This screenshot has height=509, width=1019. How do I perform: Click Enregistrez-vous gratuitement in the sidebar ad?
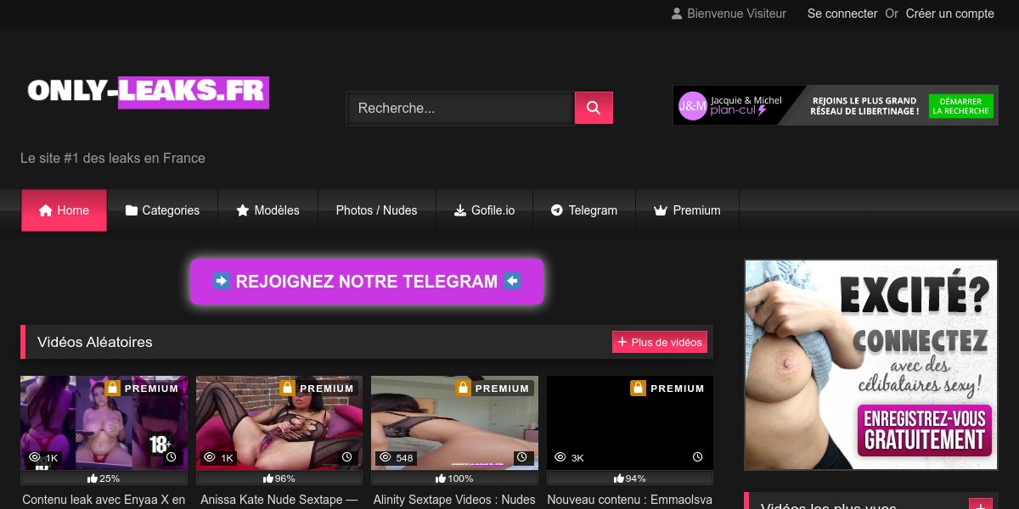point(925,430)
